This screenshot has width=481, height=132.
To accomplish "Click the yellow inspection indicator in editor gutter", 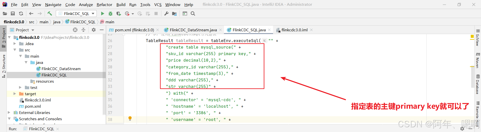I will coord(472,37).
